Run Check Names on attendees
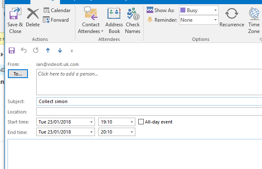Screen dimensions: 262x169 (133, 15)
